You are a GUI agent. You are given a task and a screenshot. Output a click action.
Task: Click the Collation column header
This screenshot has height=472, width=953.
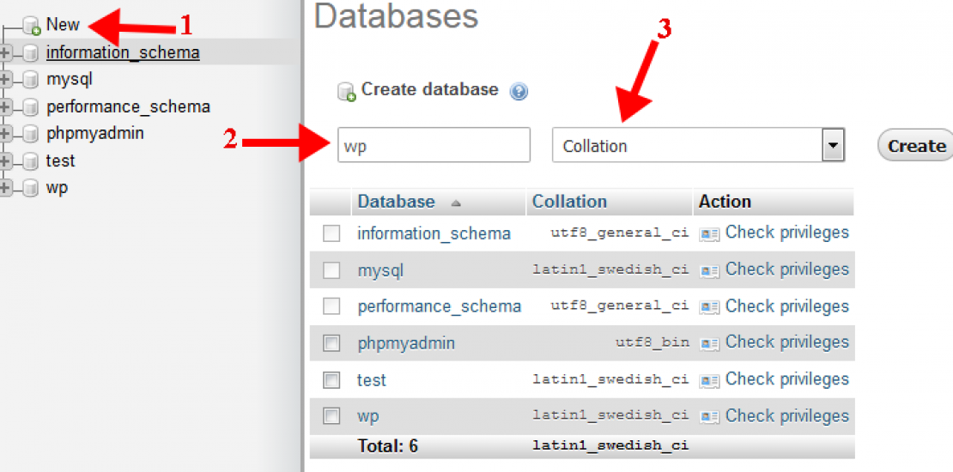pyautogui.click(x=569, y=202)
